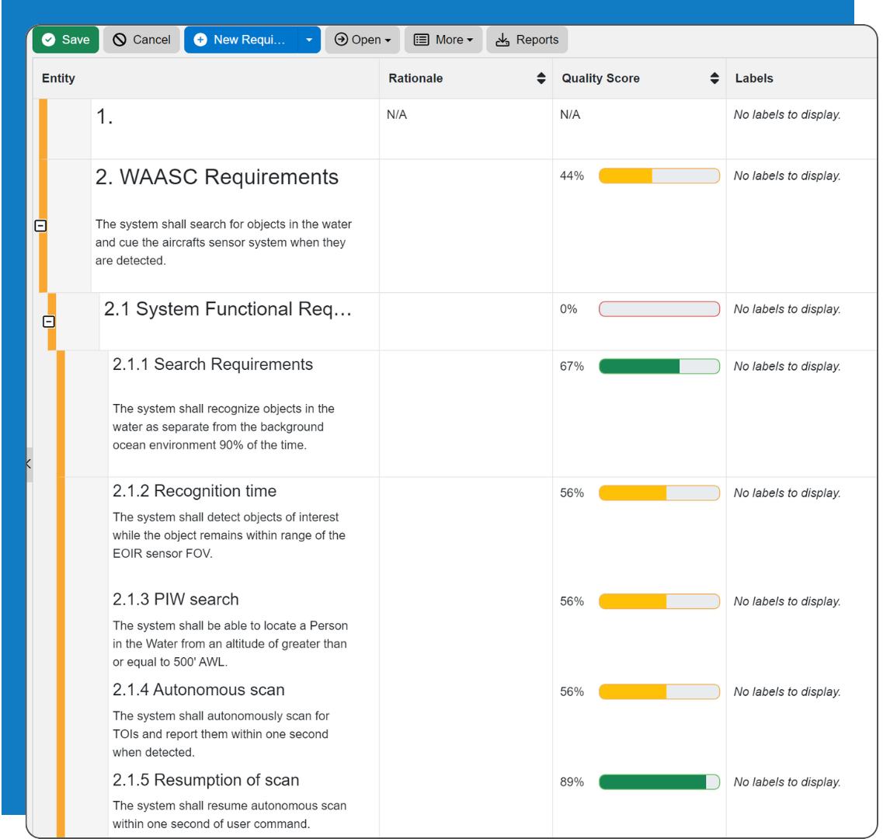883x839 pixels.
Task: Click the Cancel button
Action: pyautogui.click(x=141, y=40)
